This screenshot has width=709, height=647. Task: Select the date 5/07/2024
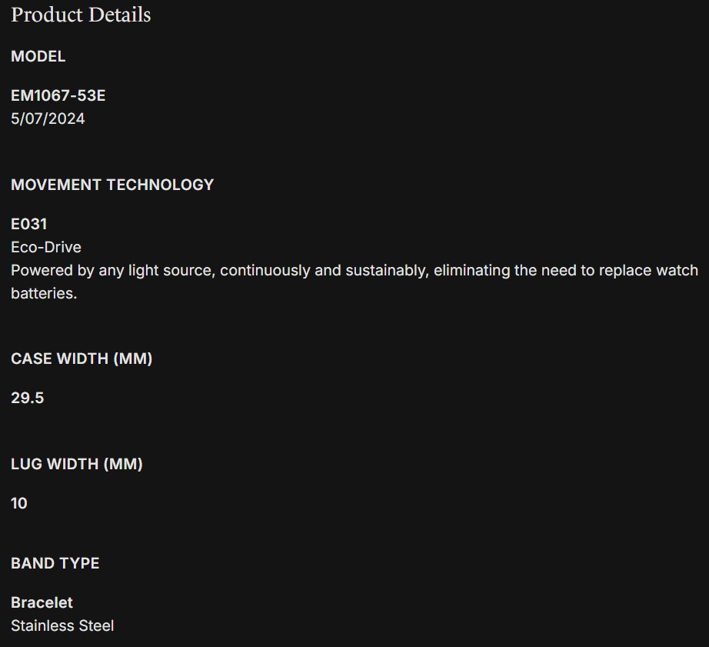click(x=48, y=118)
